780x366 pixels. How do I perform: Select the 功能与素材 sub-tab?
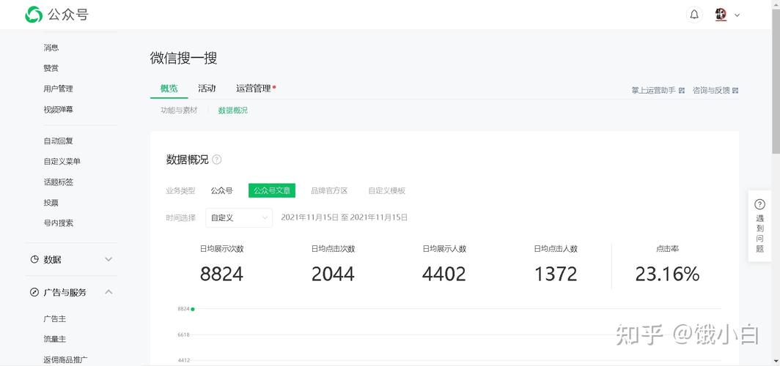coord(179,111)
